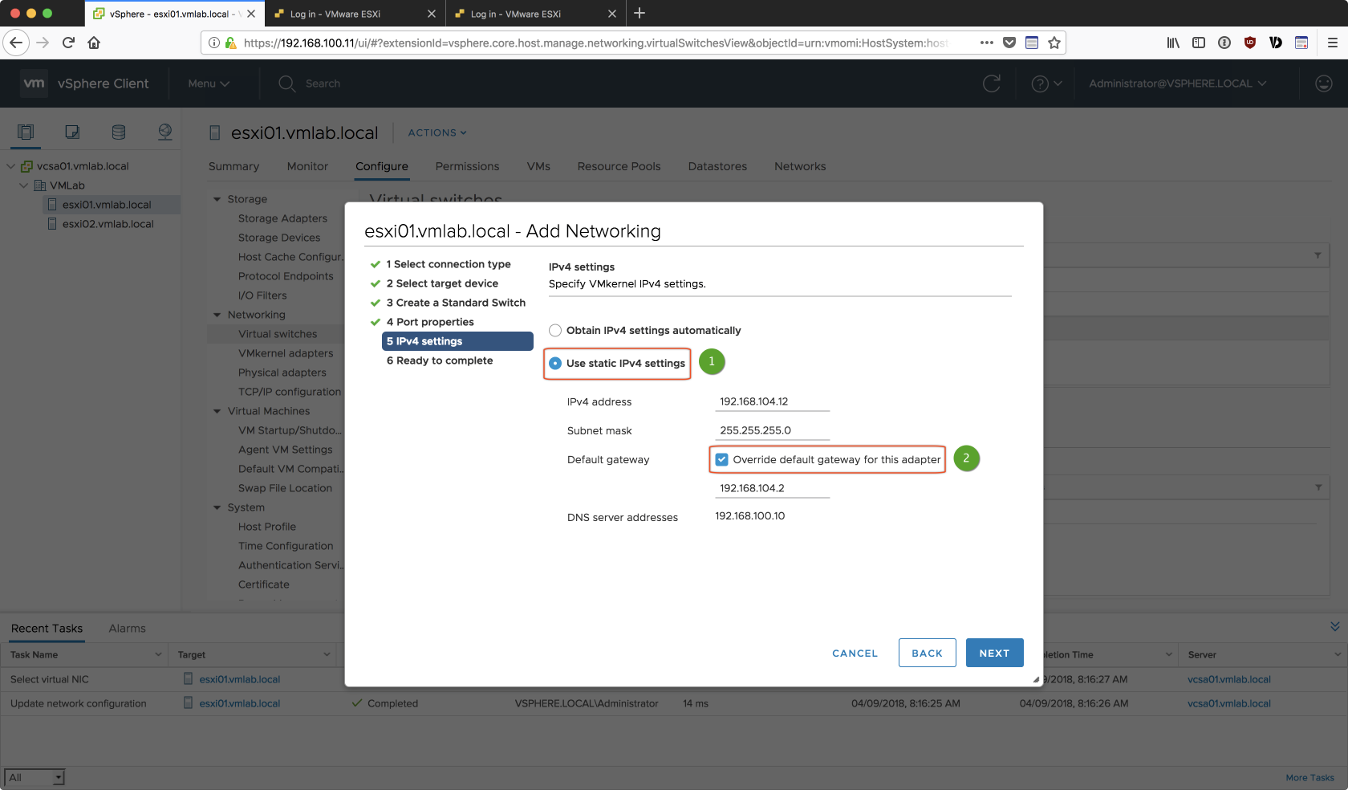Uncheck Override default gateway for this adapter
The height and width of the screenshot is (790, 1348).
coord(722,460)
